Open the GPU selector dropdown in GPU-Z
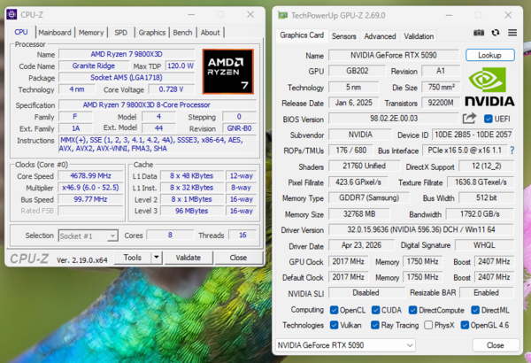This screenshot has height=363, width=531. pyautogui.click(x=345, y=345)
